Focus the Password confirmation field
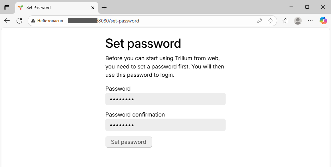The image size is (331, 167). point(165,125)
